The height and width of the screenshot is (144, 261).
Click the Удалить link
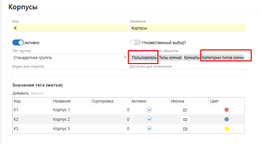(37, 94)
